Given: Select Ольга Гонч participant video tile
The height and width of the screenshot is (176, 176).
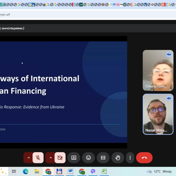Looking at the screenshot, I should click(x=158, y=70).
